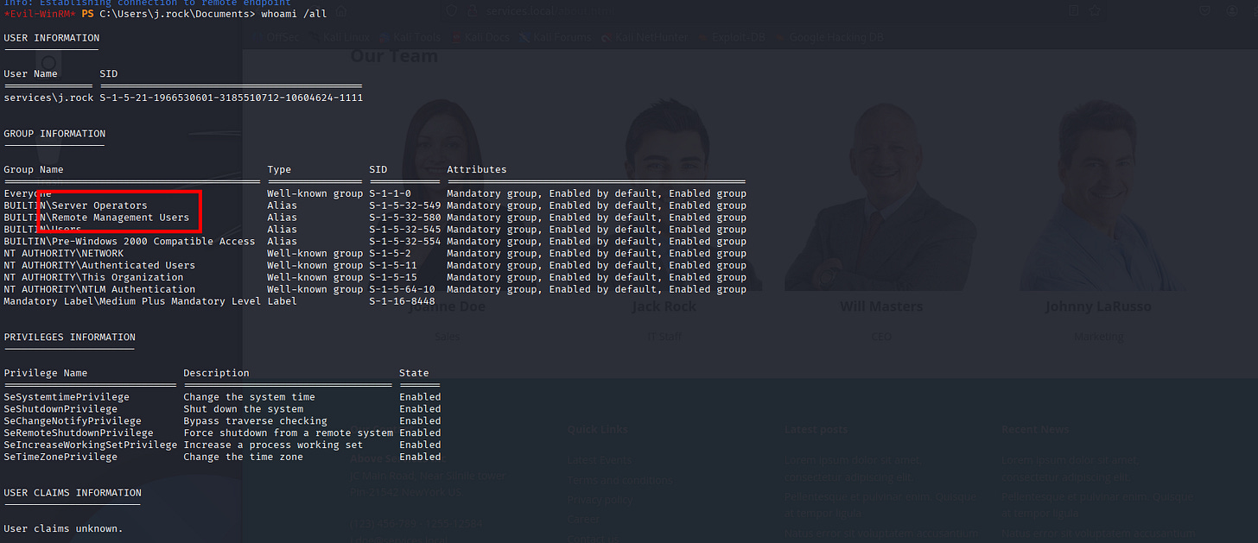Open the Privacy policy footer link
This screenshot has height=543, width=1258.
click(600, 500)
